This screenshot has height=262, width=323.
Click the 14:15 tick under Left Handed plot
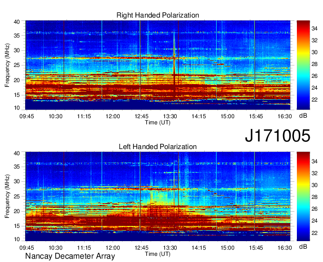click(x=199, y=248)
